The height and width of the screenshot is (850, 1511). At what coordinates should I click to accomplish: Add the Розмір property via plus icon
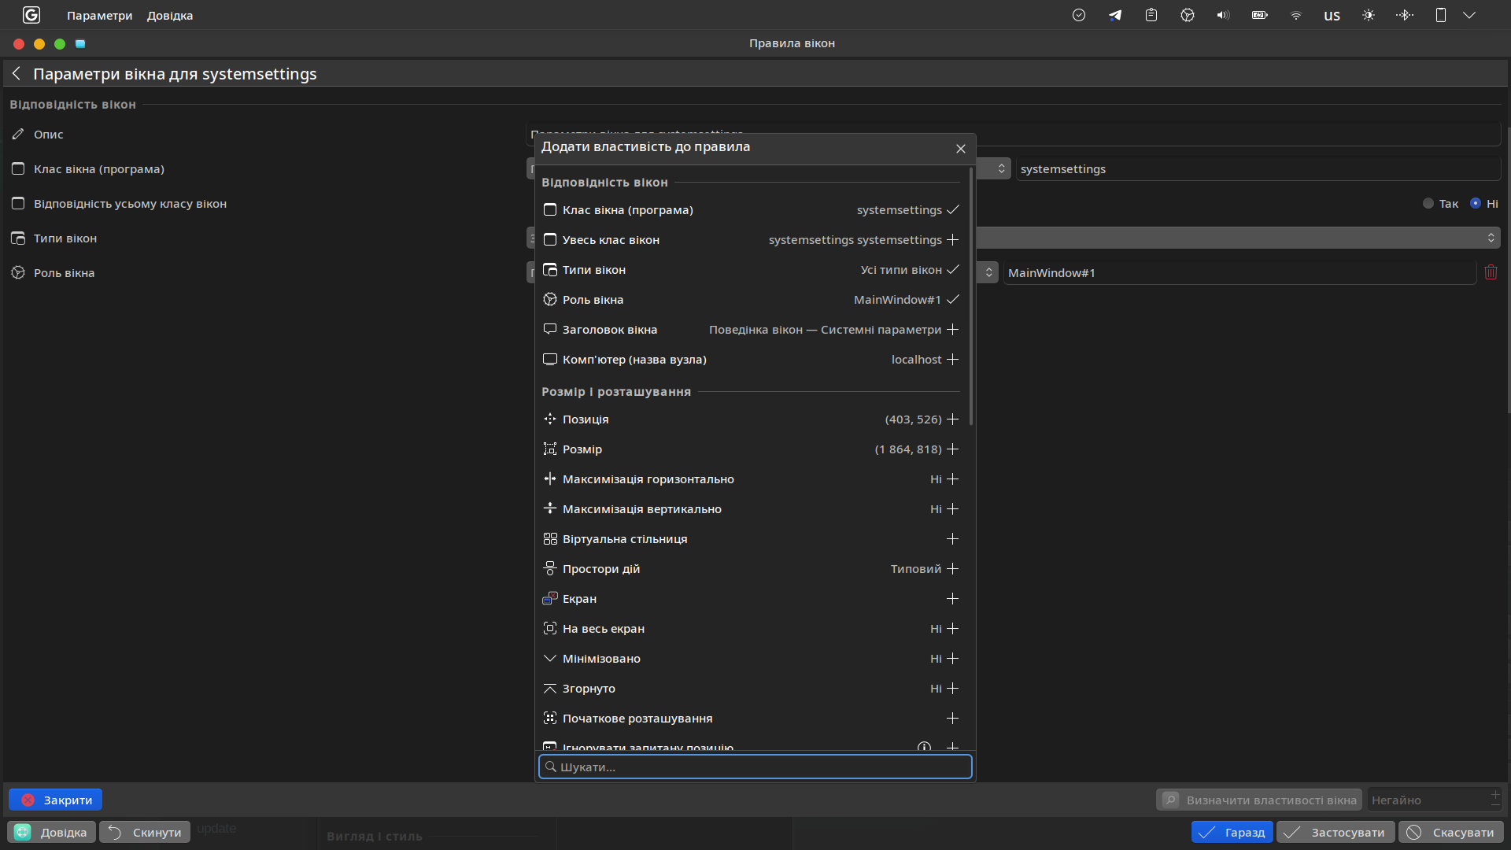pyautogui.click(x=952, y=449)
